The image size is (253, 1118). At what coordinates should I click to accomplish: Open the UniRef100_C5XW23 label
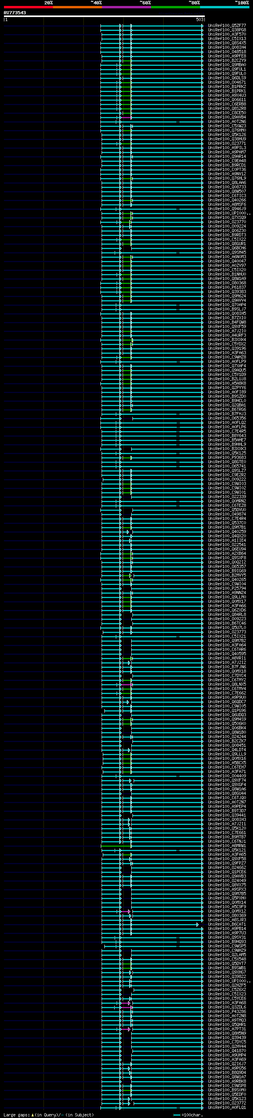227,126
